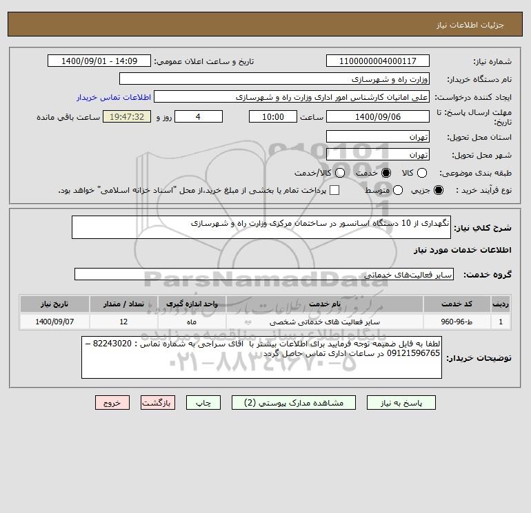Click the جزئیات اطلاعات نیاز page title
This screenshot has width=531, height=513.
(470, 25)
